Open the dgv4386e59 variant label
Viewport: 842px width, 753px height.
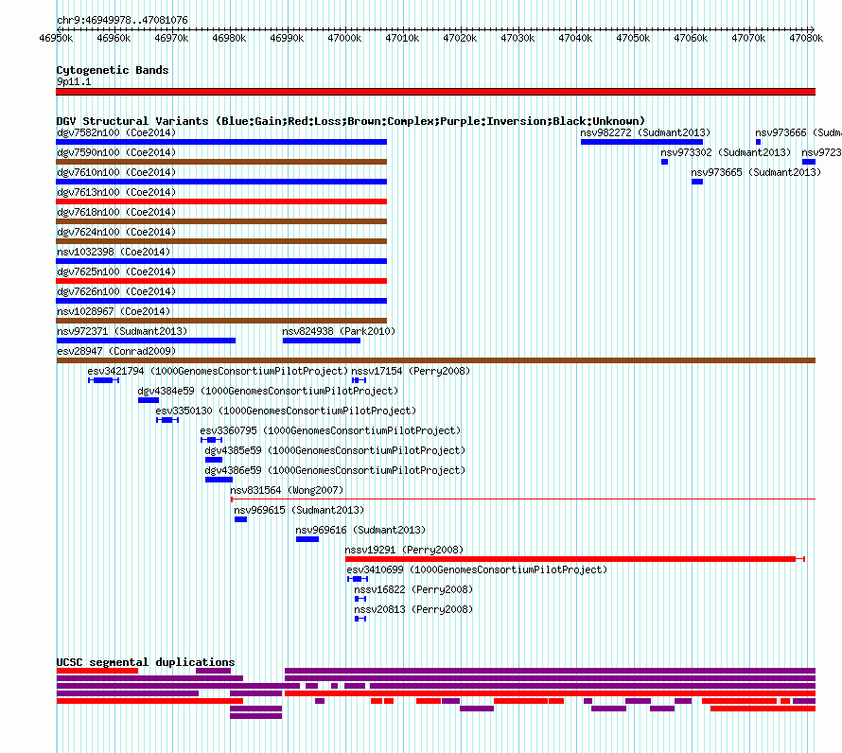pyautogui.click(x=335, y=470)
